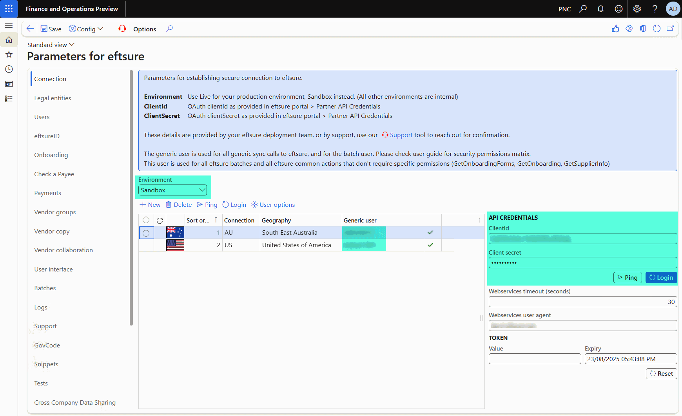The height and width of the screenshot is (416, 682).
Task: Click the Save button
Action: point(51,29)
